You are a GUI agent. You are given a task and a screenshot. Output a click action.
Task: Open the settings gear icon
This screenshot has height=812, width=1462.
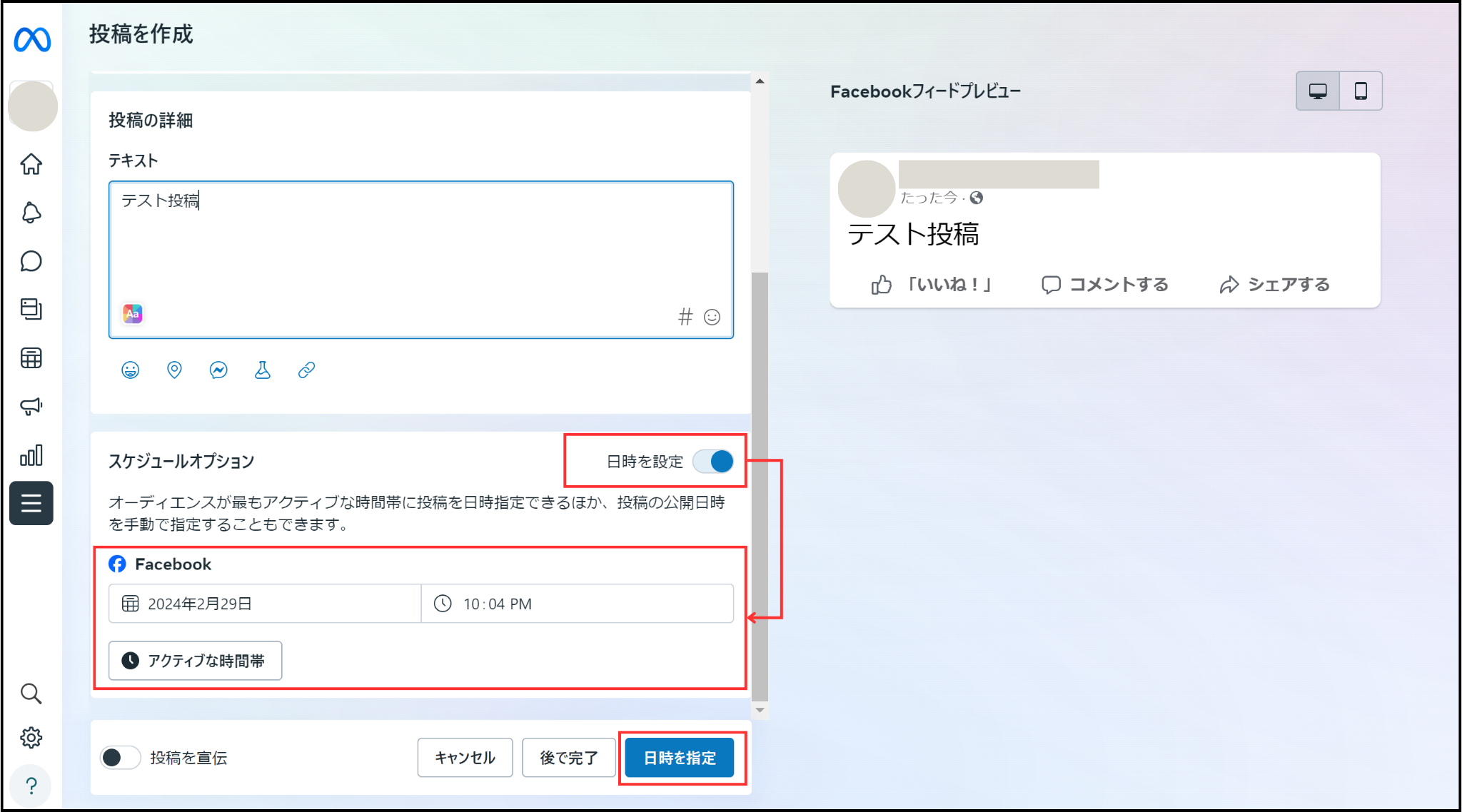pos(31,738)
